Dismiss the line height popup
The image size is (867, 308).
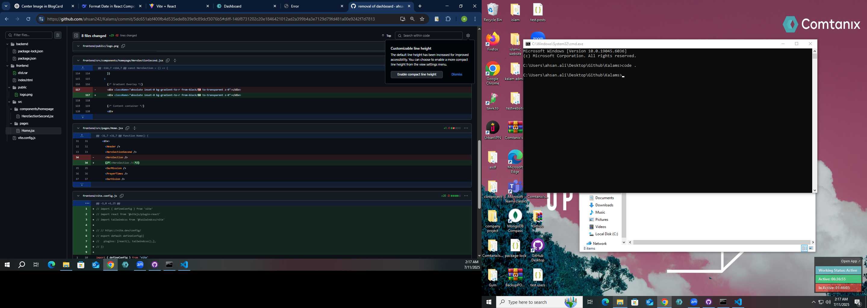pos(457,74)
